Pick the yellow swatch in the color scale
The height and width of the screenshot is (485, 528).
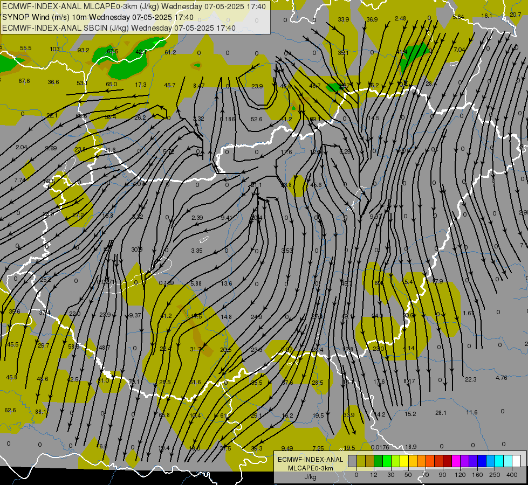[404, 461]
